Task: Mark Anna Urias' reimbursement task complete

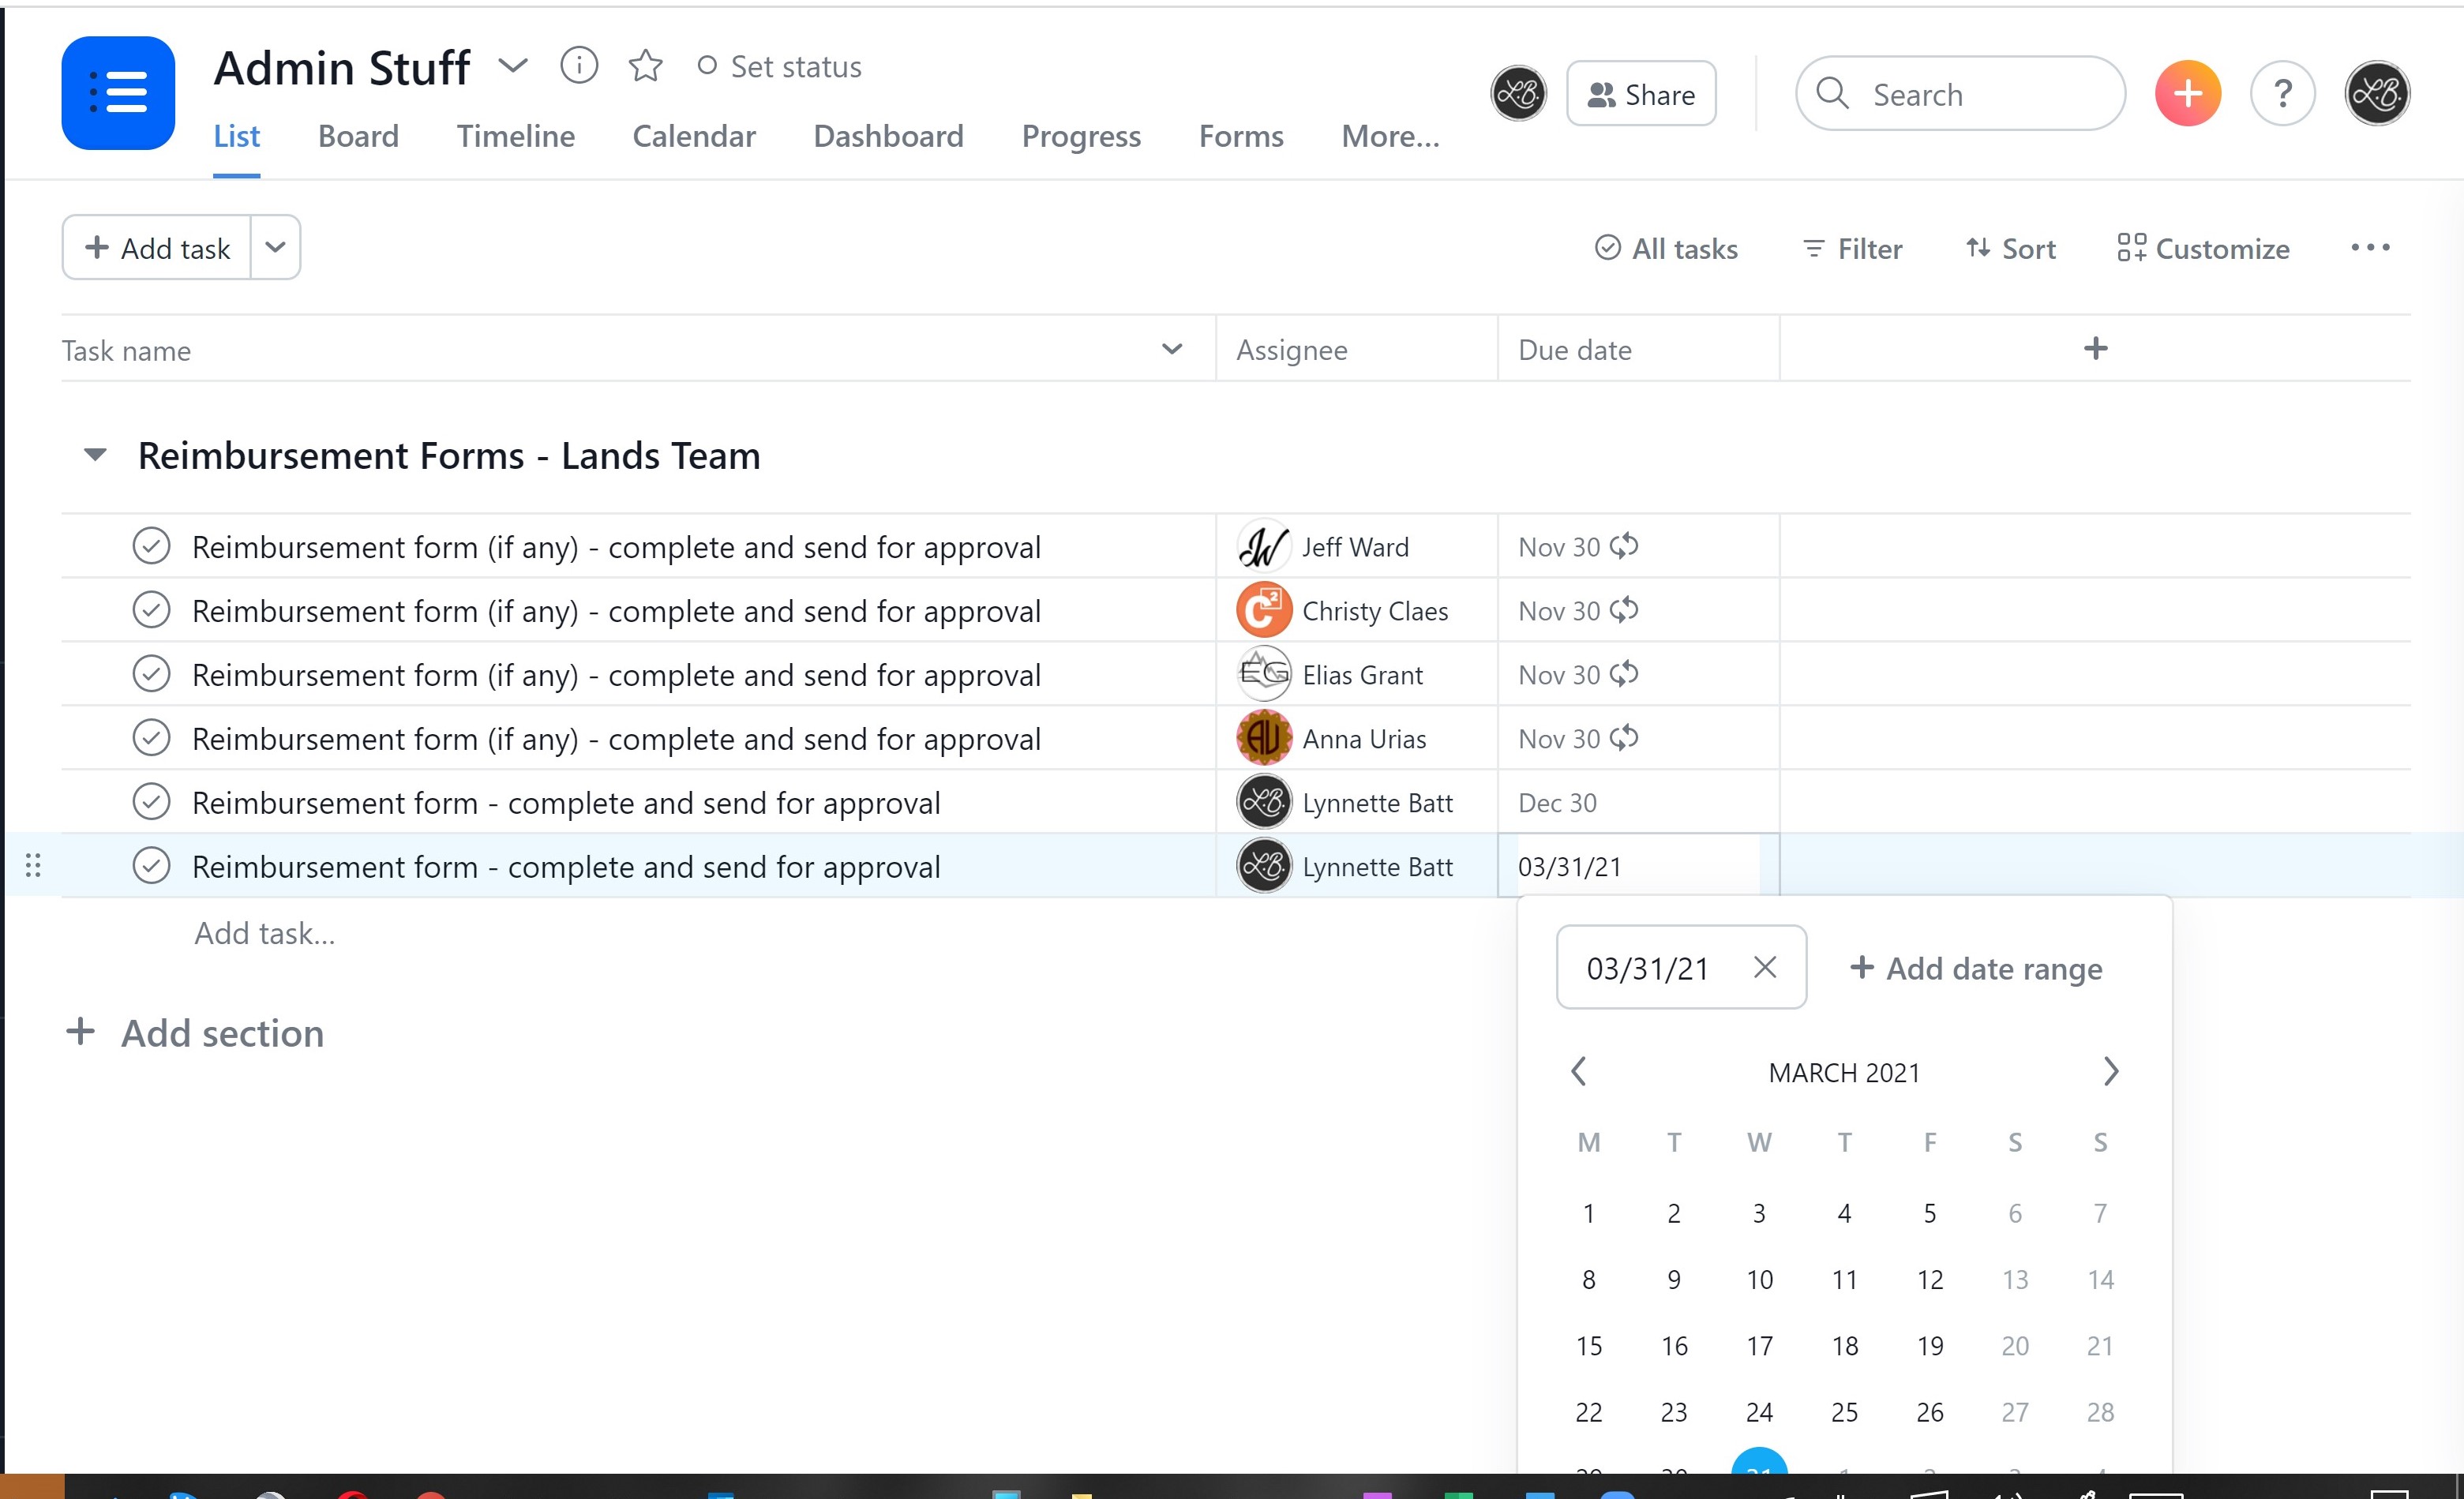Action: tap(151, 738)
